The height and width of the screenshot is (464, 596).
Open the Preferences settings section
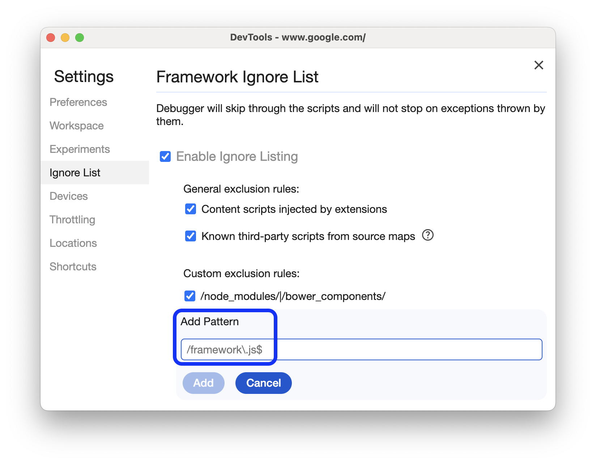click(x=78, y=102)
